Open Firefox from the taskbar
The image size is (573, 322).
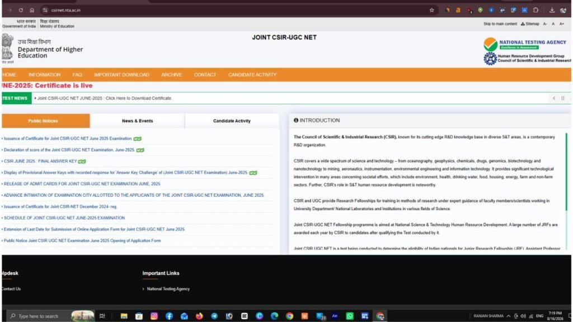pyautogui.click(x=199, y=316)
